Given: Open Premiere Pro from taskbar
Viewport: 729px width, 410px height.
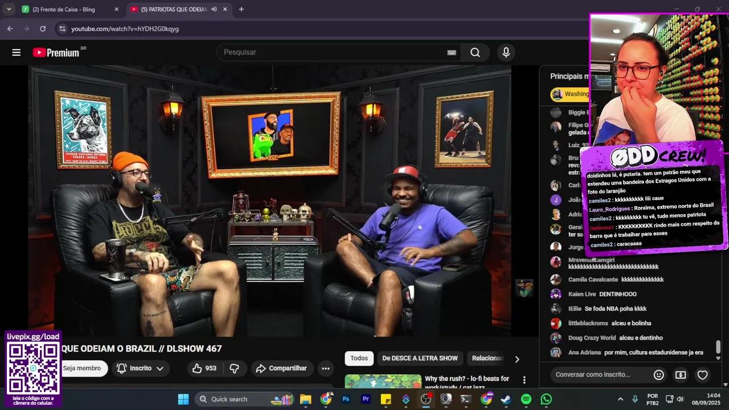Looking at the screenshot, I should 366,399.
